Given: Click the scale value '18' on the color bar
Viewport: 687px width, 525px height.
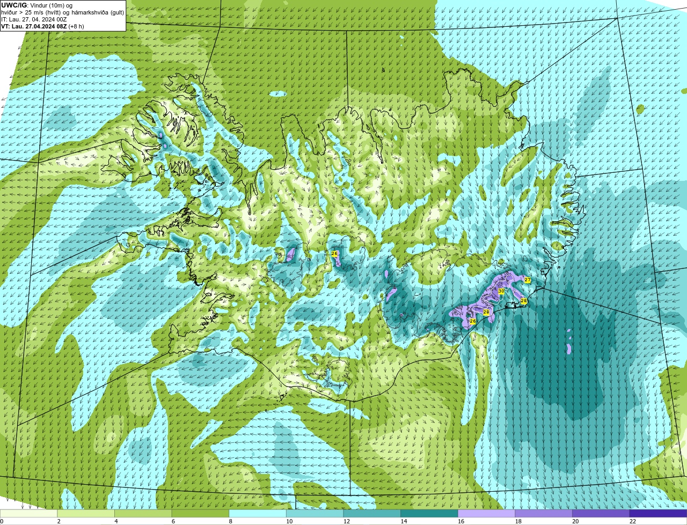Looking at the screenshot, I should 518,521.
